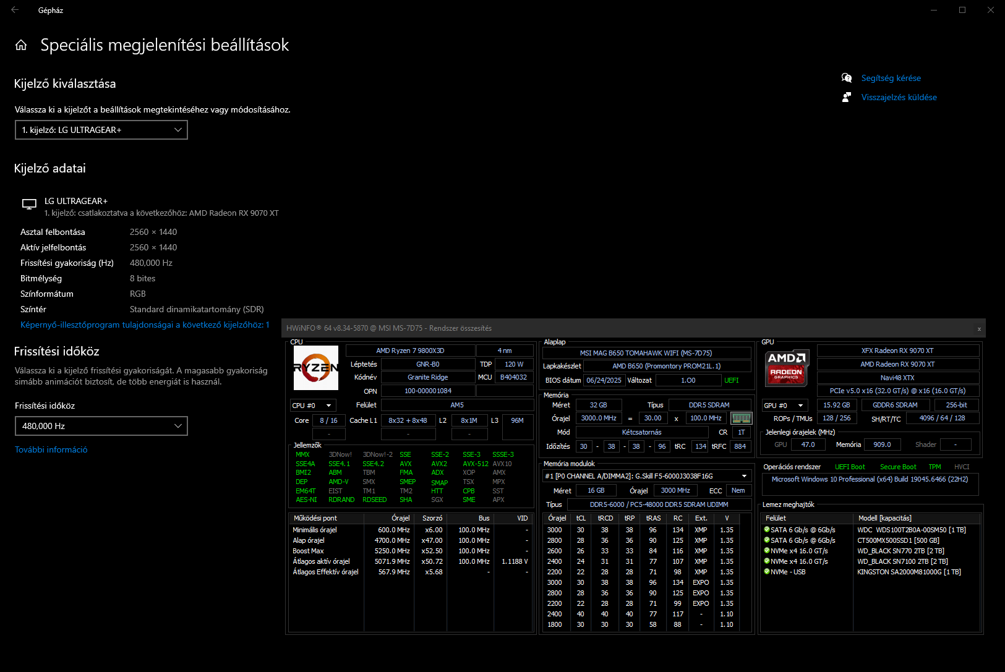Click the CPU name field AMD Ryzen 7 9800X3D
The image size is (1005, 672).
tap(410, 351)
